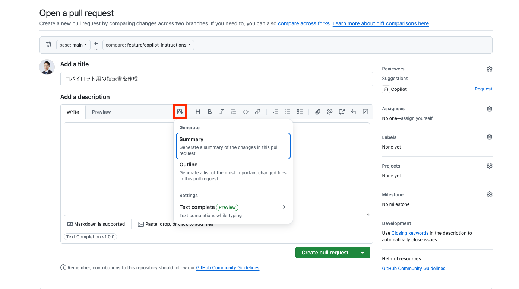Click the Reviewers gear icon

coord(490,69)
